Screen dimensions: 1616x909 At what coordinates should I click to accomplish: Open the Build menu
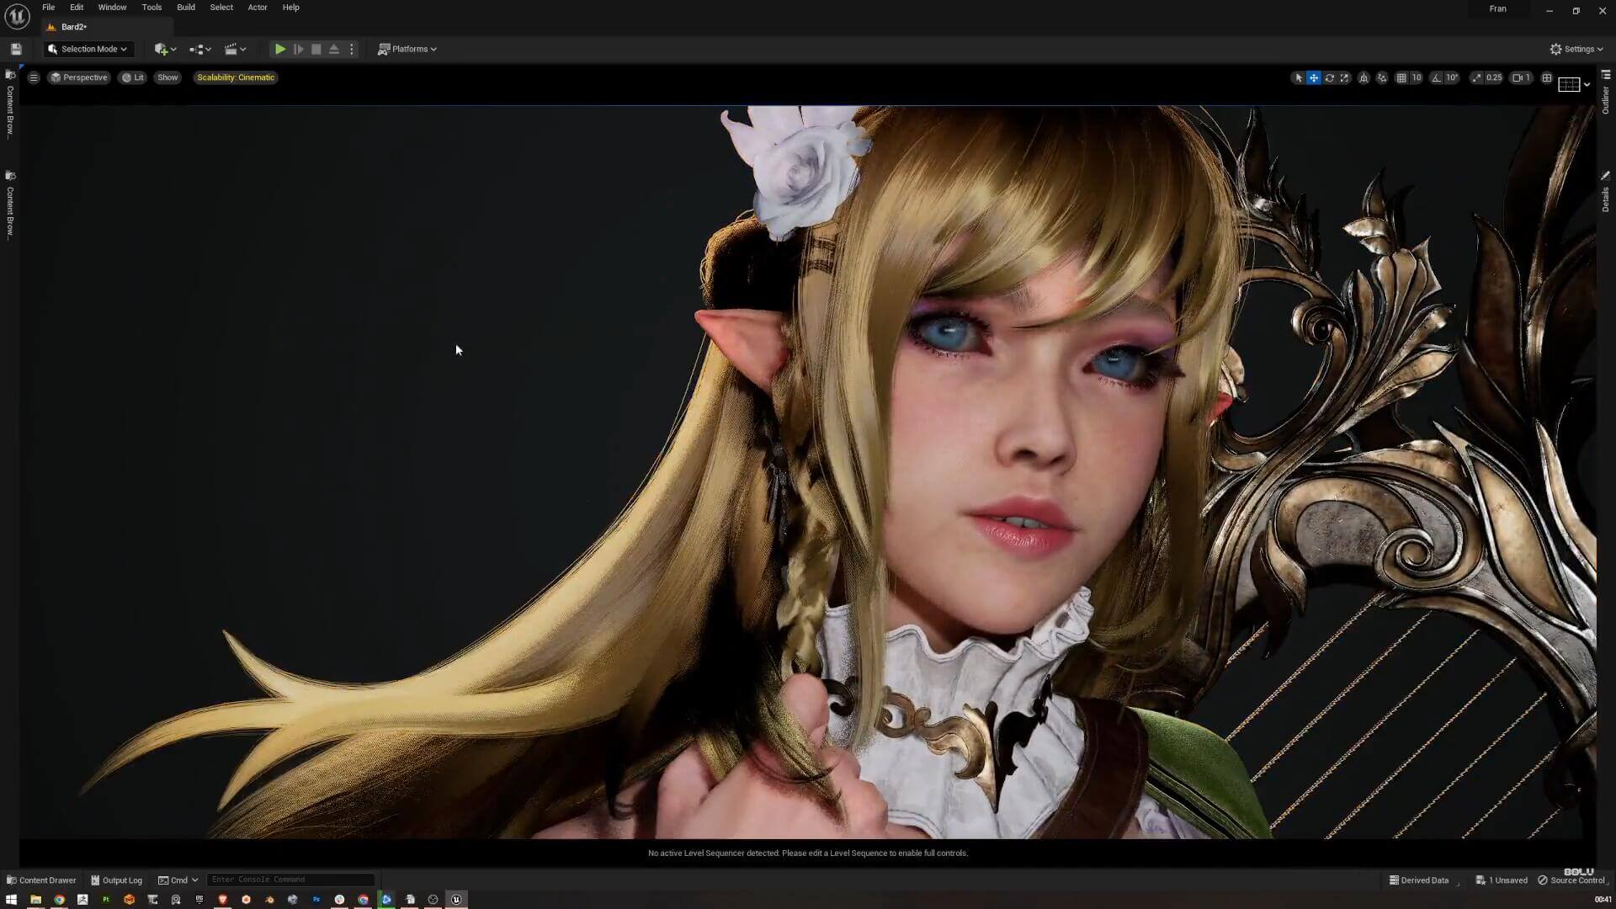[x=185, y=8]
